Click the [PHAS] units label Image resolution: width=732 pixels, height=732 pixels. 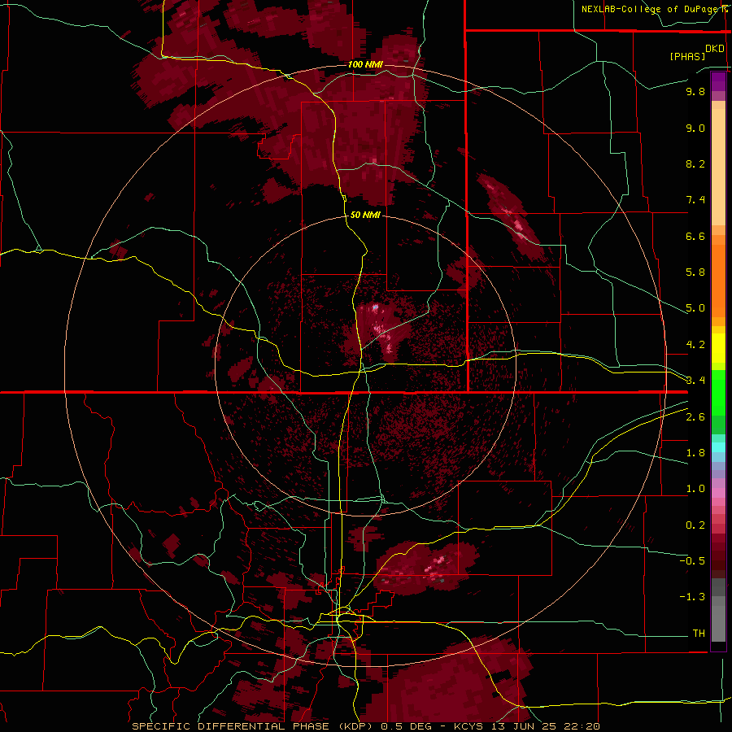pyautogui.click(x=687, y=56)
